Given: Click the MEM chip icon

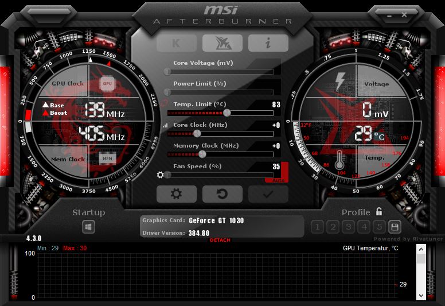Looking at the screenshot, I should [107, 158].
